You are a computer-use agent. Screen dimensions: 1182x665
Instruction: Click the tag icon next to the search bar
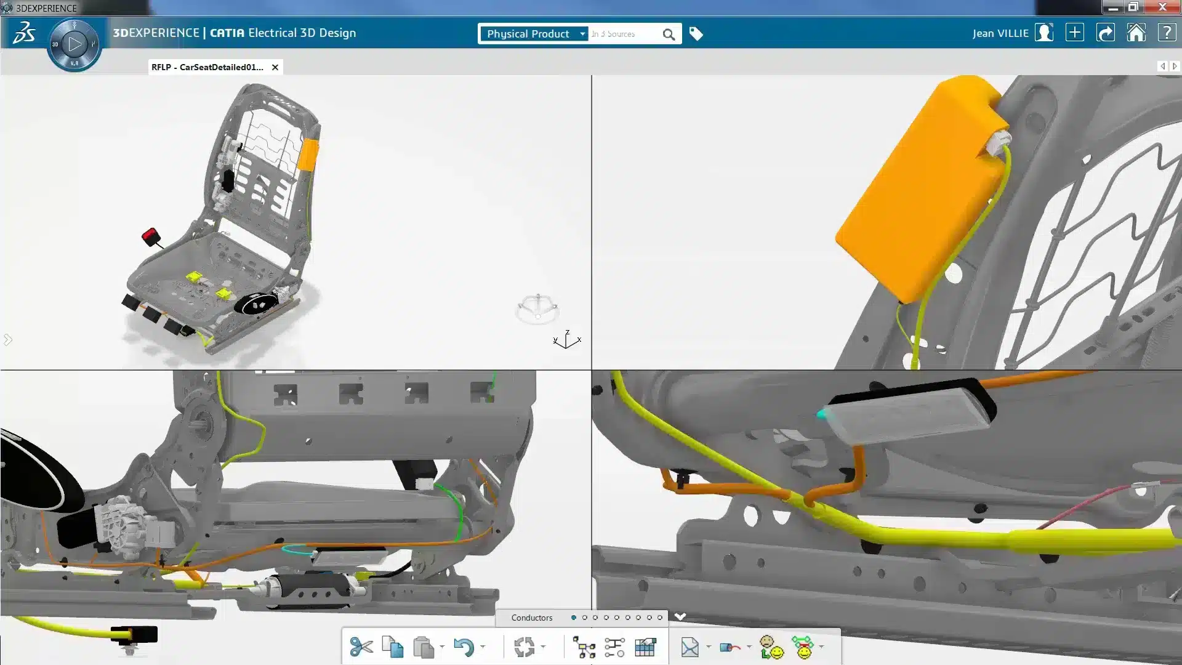coord(696,34)
